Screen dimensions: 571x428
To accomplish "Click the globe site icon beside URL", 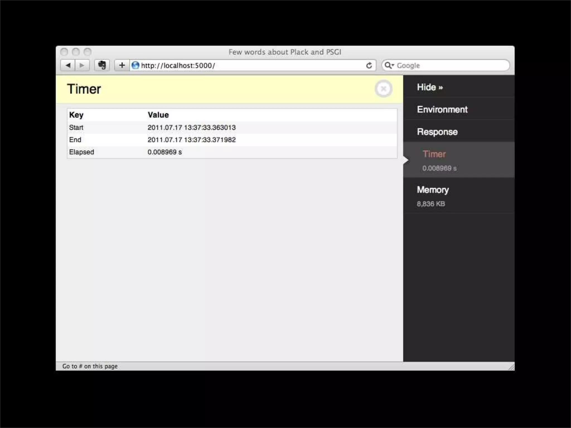I will (x=135, y=65).
